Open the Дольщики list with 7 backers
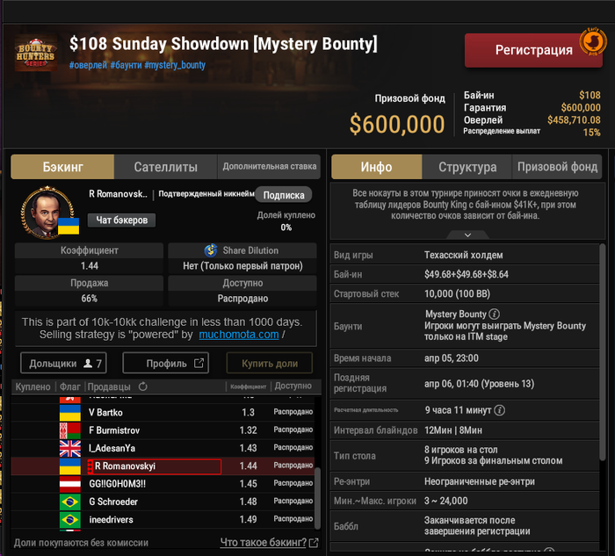 [x=63, y=363]
